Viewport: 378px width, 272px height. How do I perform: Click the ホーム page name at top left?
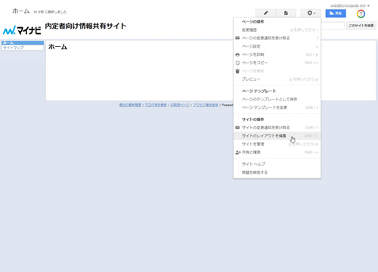point(21,11)
